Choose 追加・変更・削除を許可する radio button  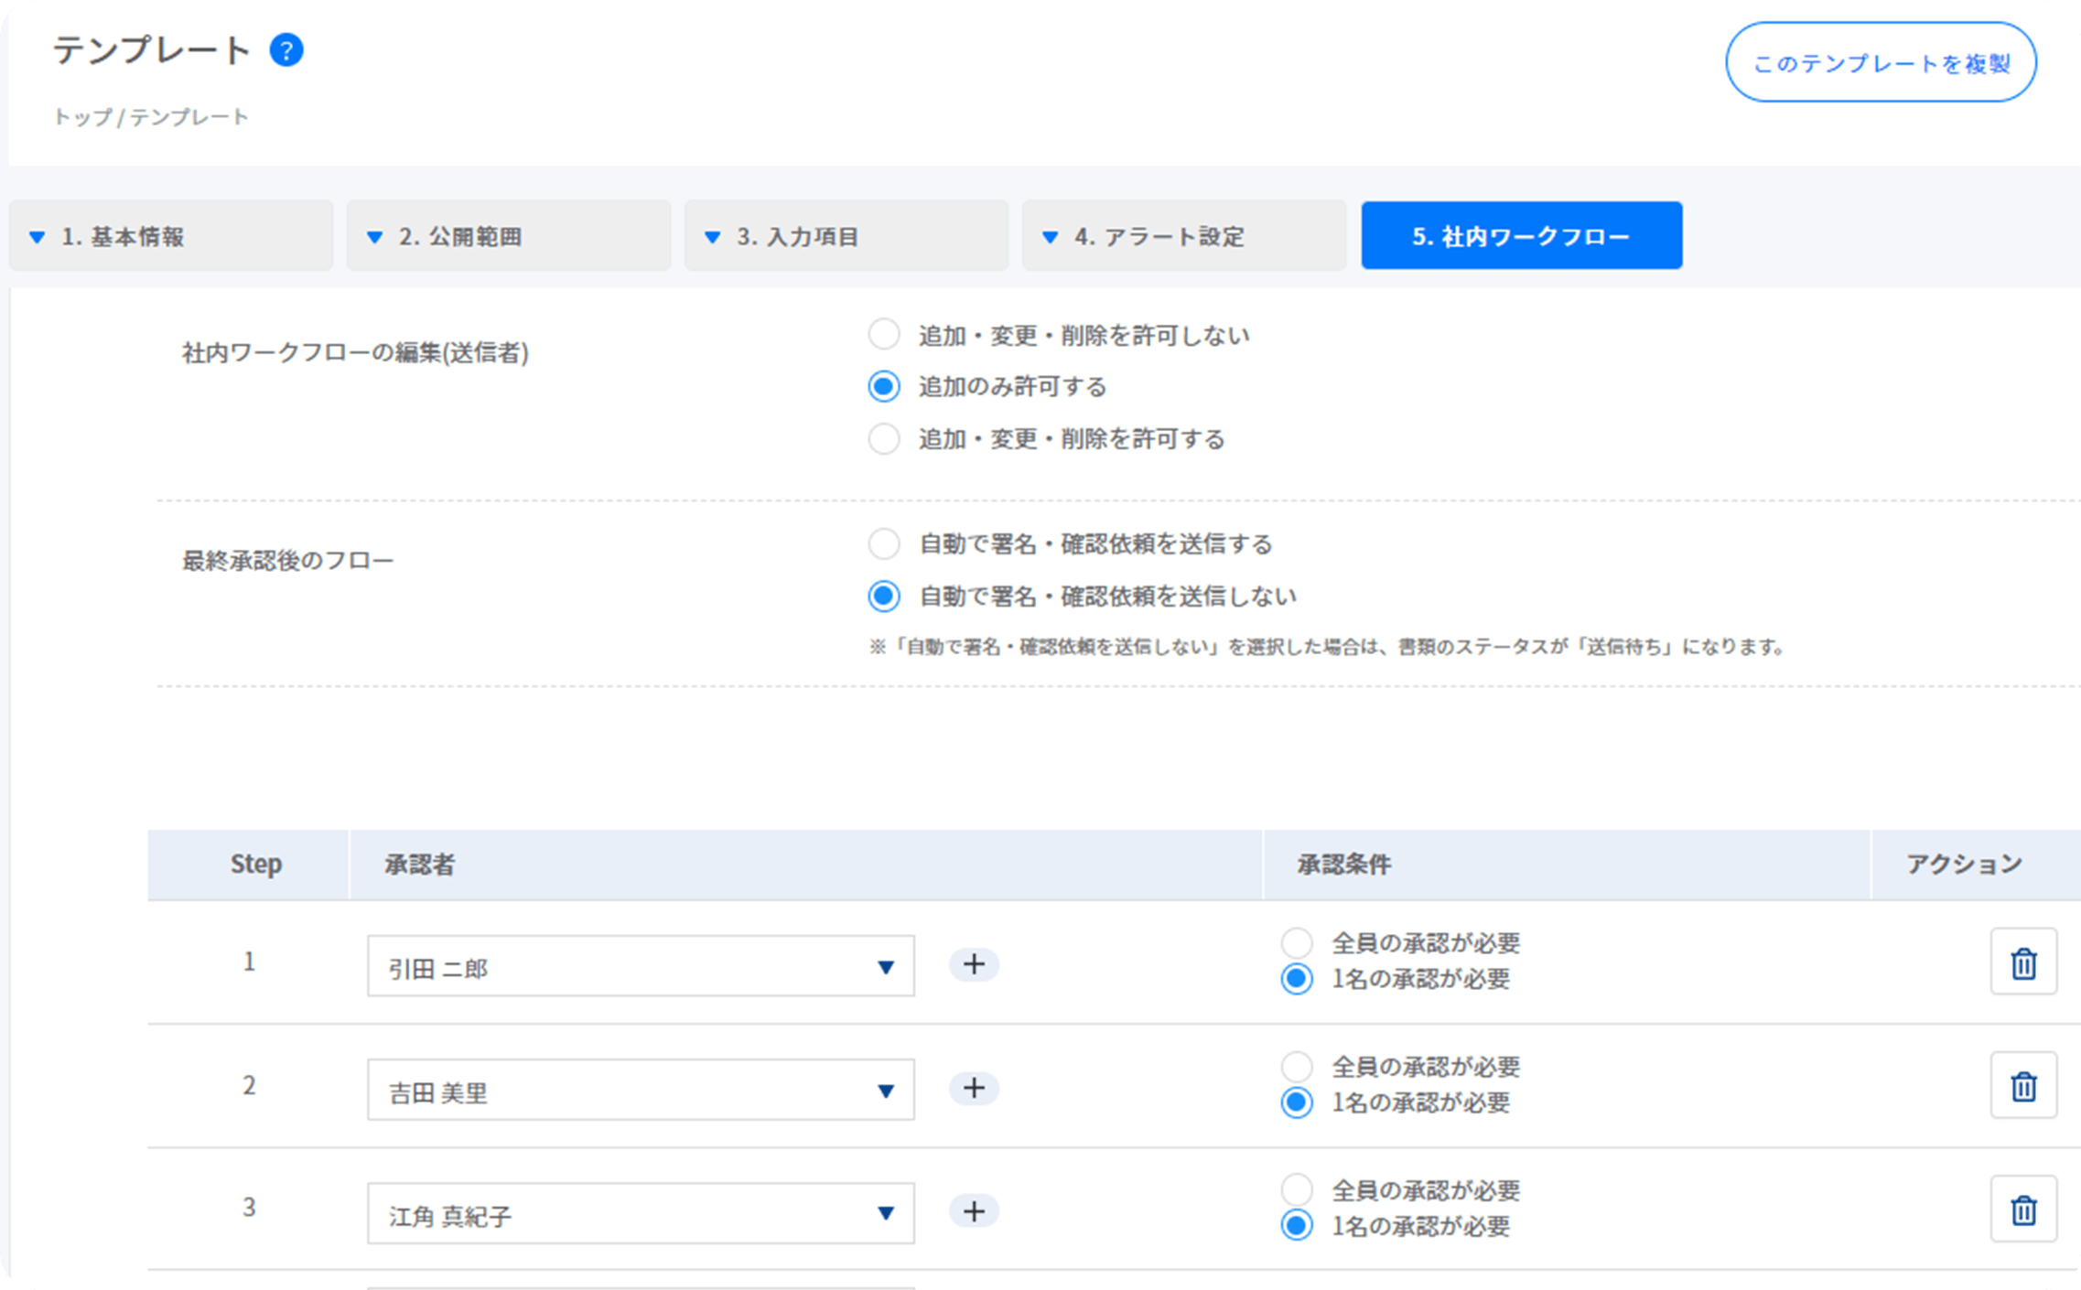click(x=884, y=439)
